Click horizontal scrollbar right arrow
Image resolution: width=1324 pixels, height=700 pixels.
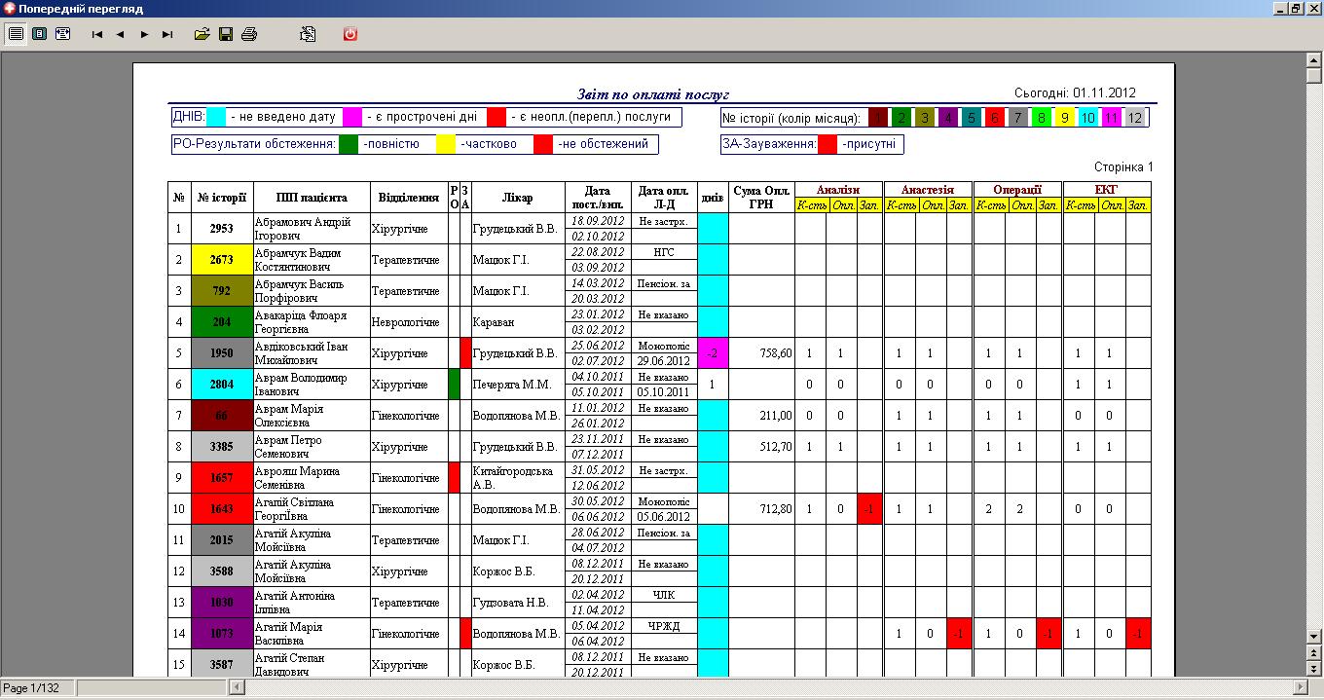(1299, 688)
